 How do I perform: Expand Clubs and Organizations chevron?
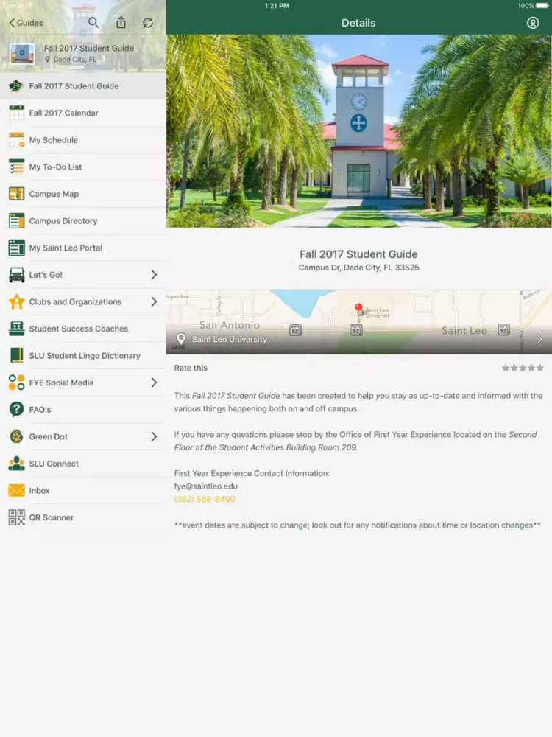tap(154, 301)
